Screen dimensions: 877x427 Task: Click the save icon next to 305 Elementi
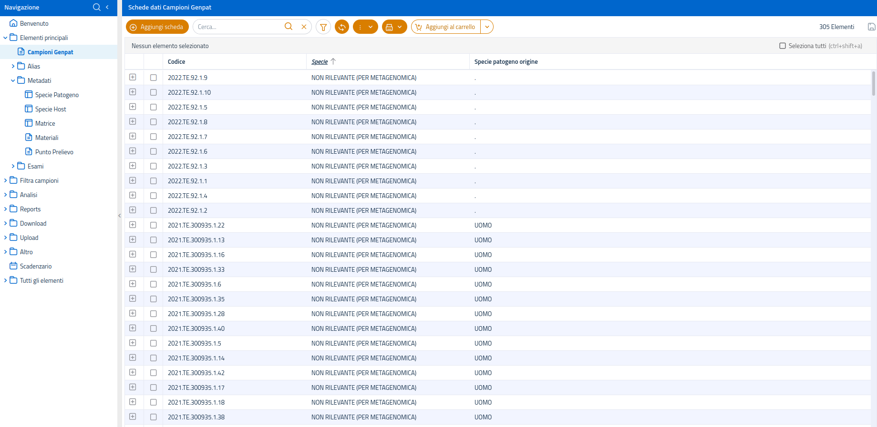pyautogui.click(x=871, y=27)
